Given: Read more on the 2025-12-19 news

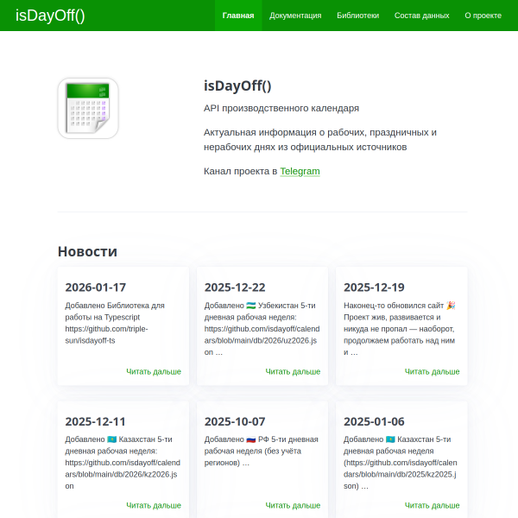Looking at the screenshot, I should [432, 371].
